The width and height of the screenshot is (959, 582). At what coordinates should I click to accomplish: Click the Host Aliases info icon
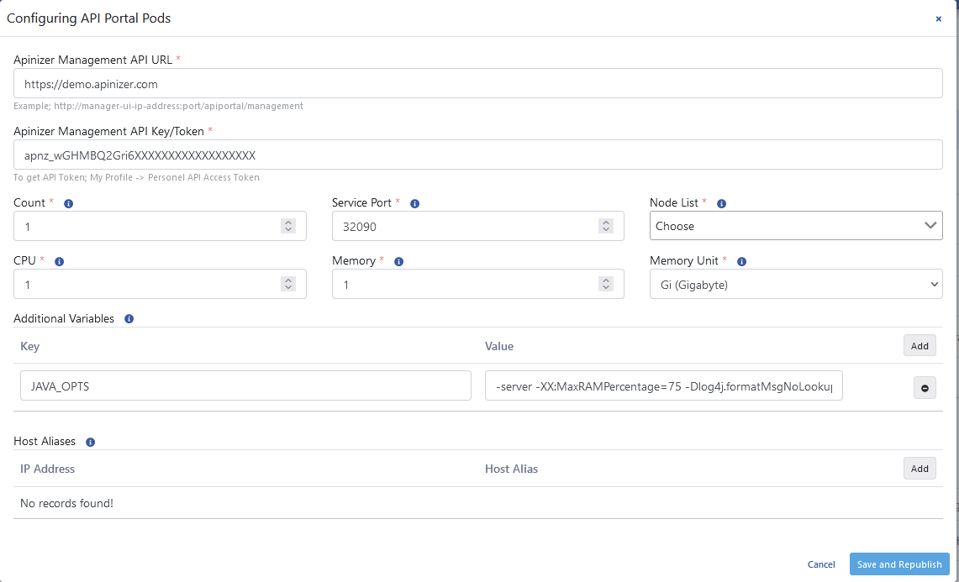tap(90, 442)
